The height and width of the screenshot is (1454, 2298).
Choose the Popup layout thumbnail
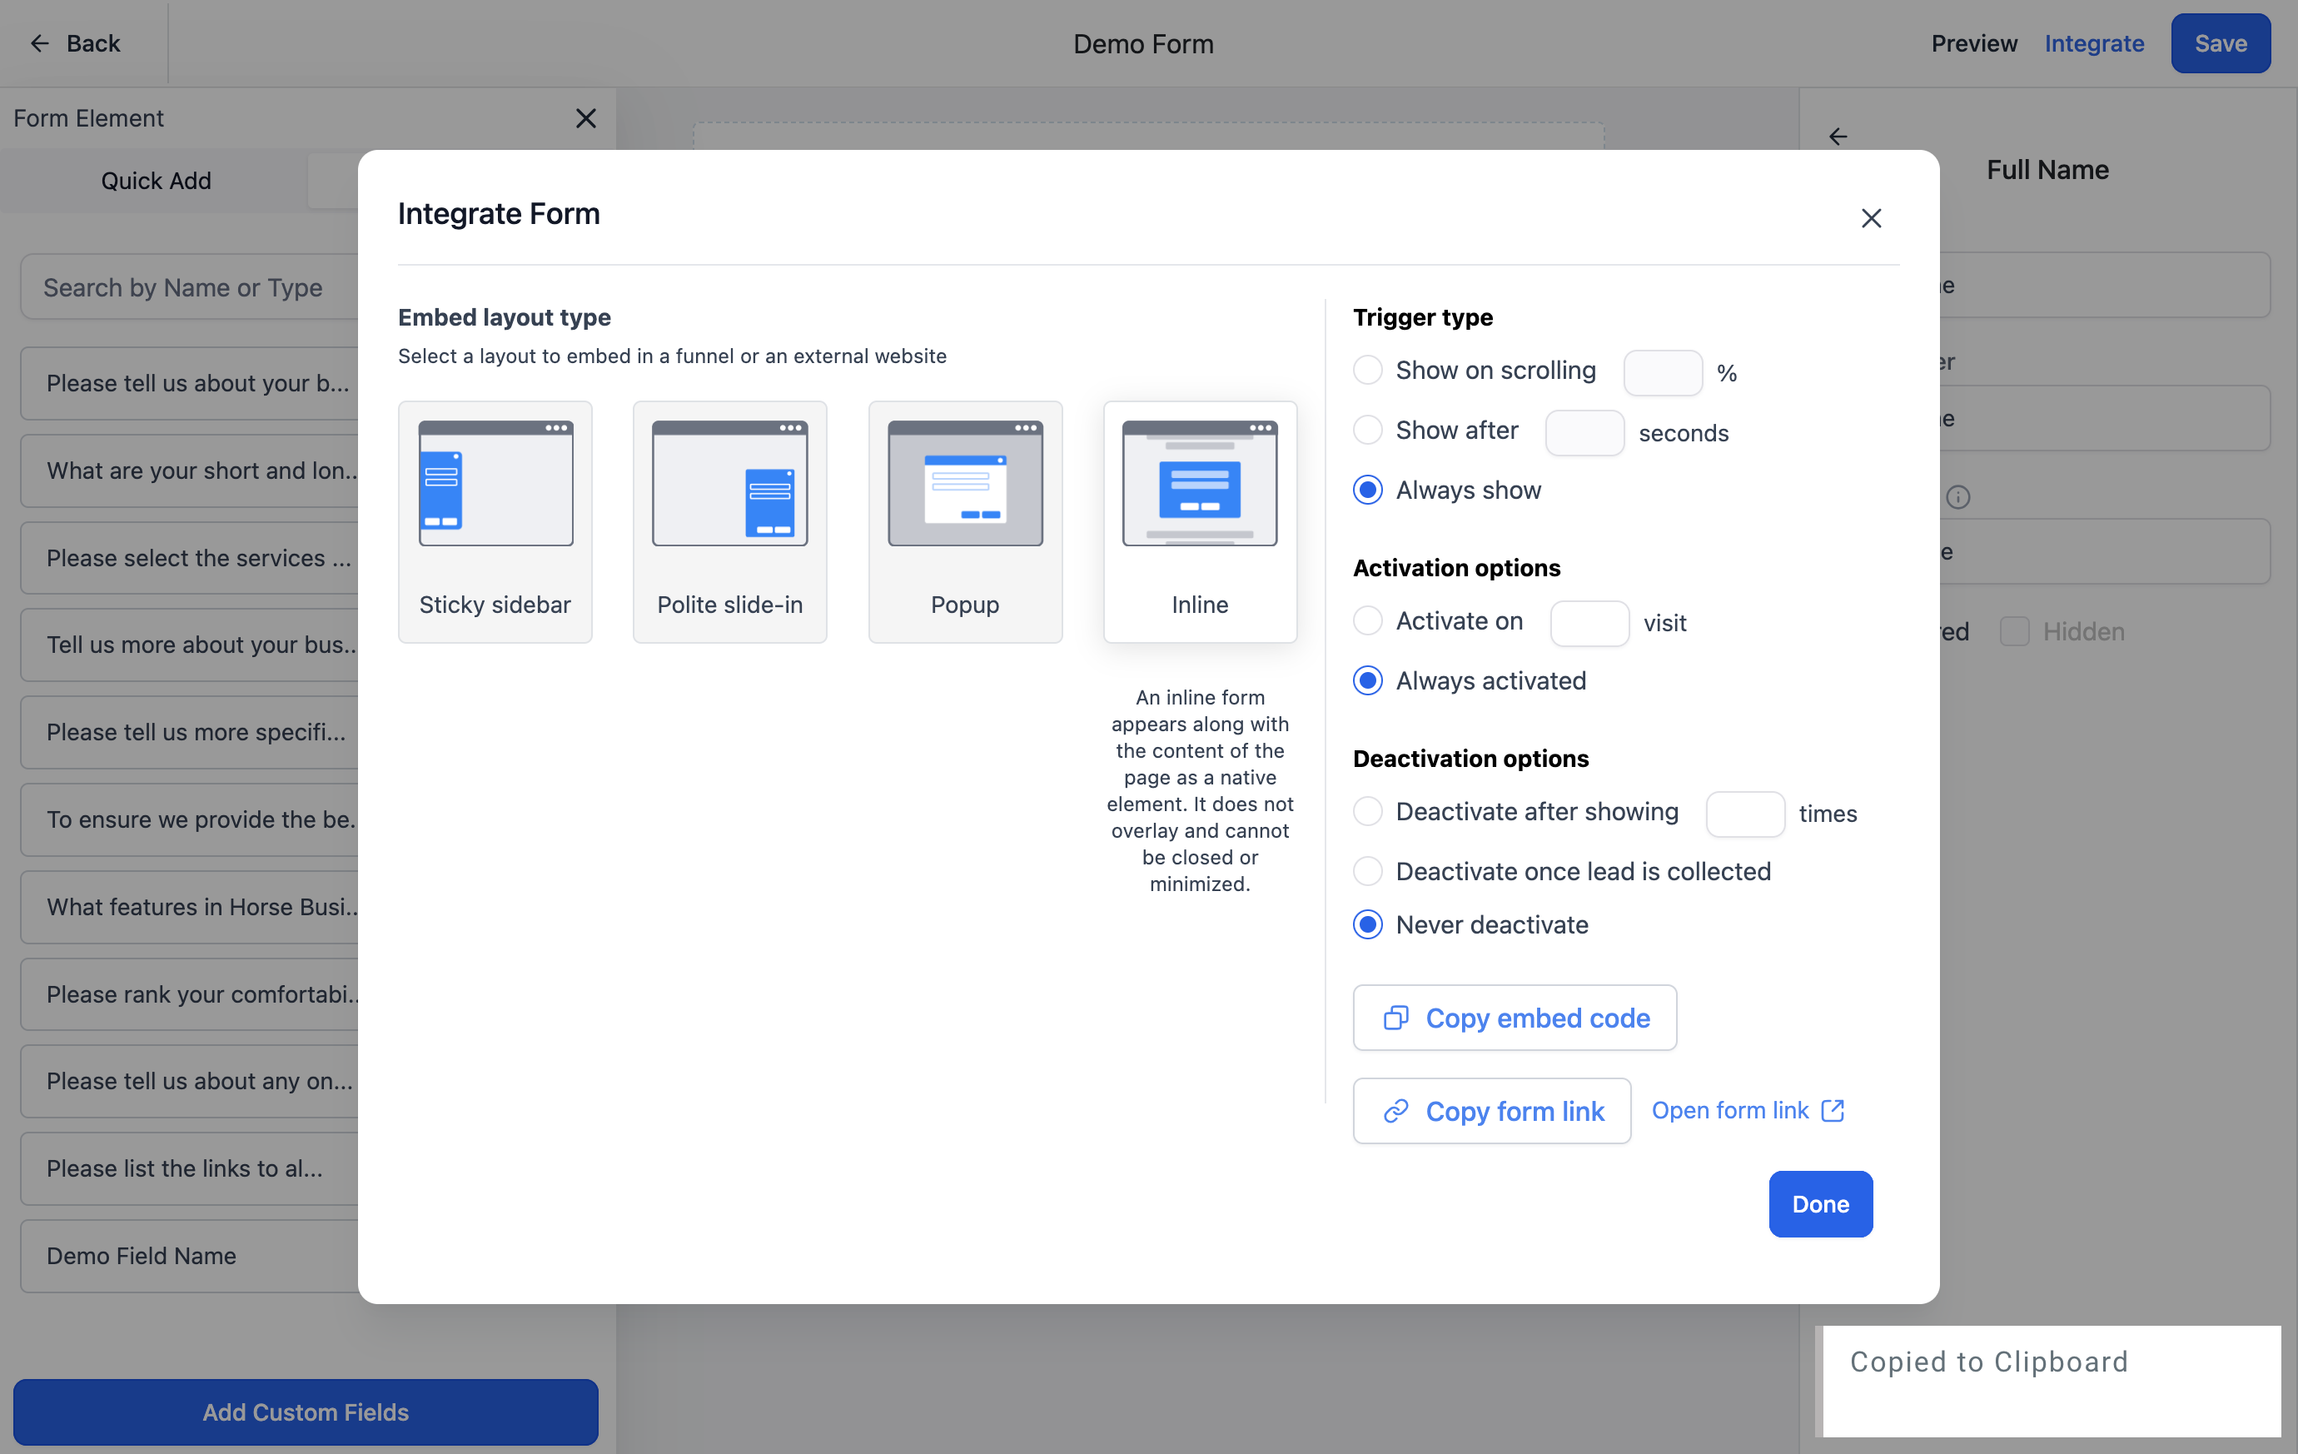coord(965,521)
